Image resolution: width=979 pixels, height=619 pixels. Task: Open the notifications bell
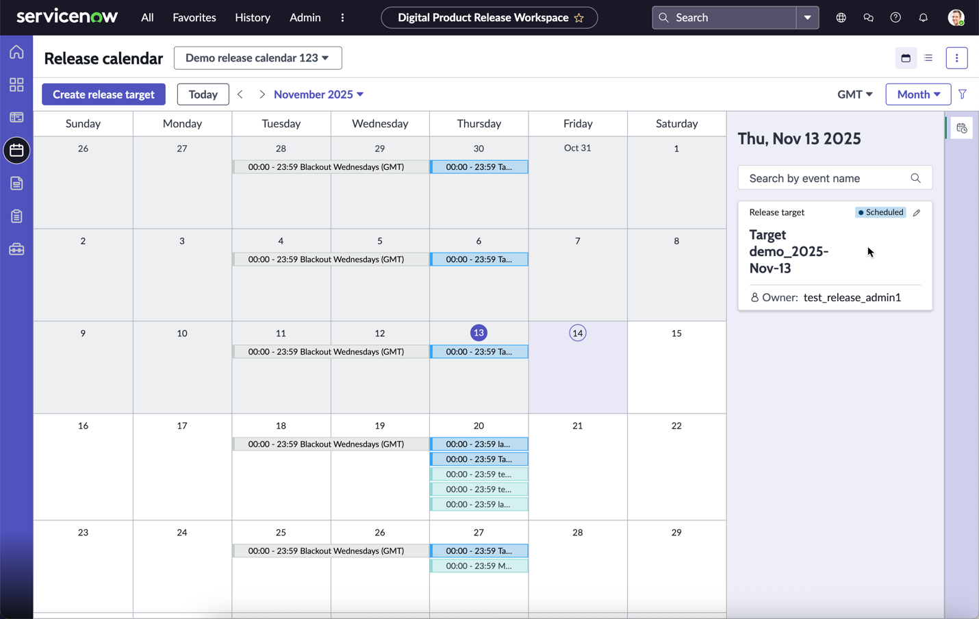[x=923, y=18]
